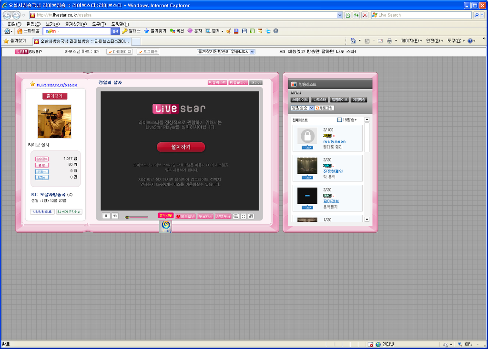Viewport: 488px width, 349px height.
Task: Click the 방송국가기 button
Action: click(x=238, y=83)
